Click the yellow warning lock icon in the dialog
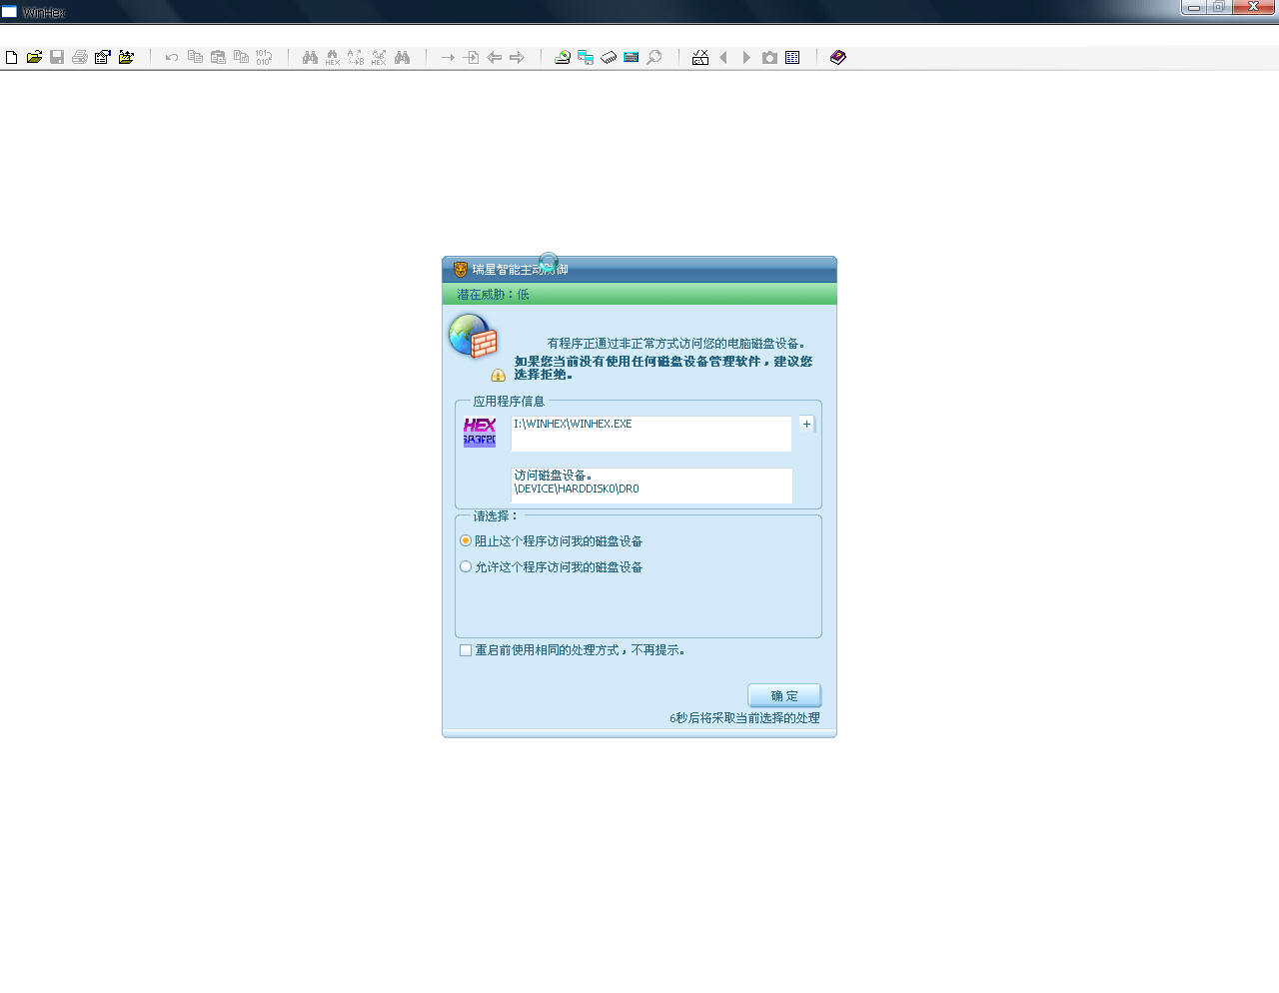The height and width of the screenshot is (993, 1279). [x=498, y=376]
